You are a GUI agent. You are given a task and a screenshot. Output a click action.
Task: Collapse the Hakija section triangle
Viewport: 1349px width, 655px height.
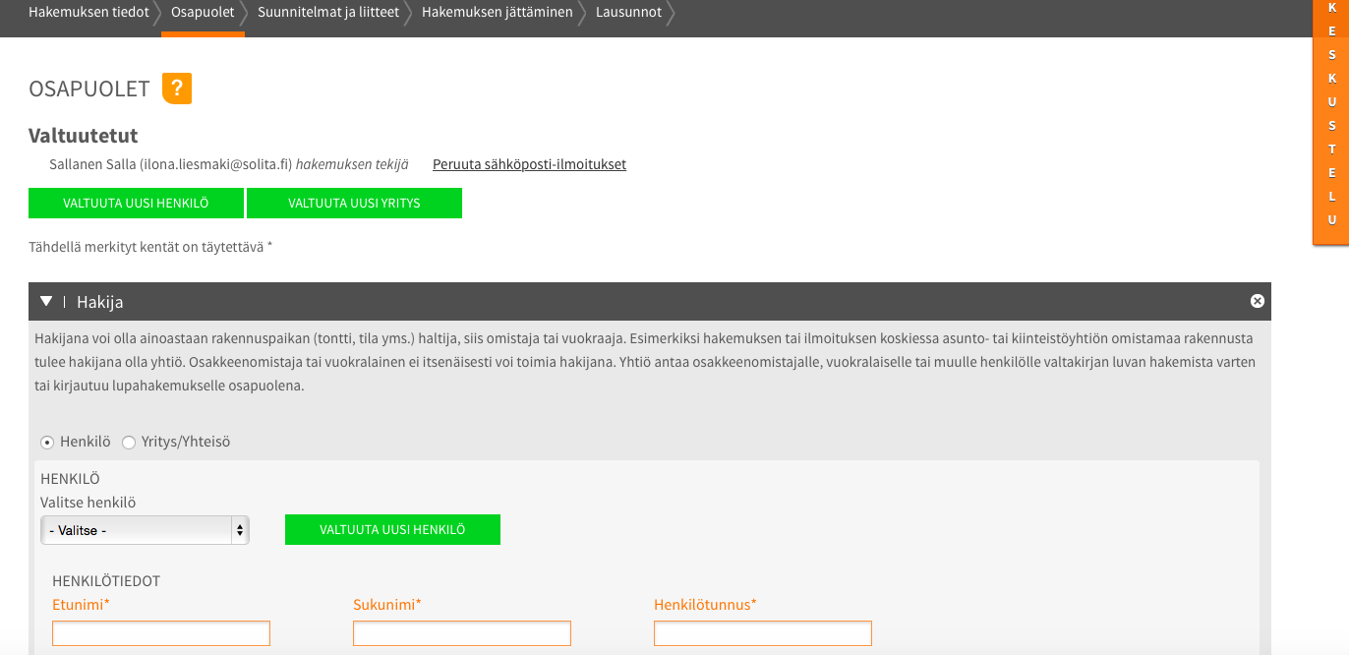[46, 302]
